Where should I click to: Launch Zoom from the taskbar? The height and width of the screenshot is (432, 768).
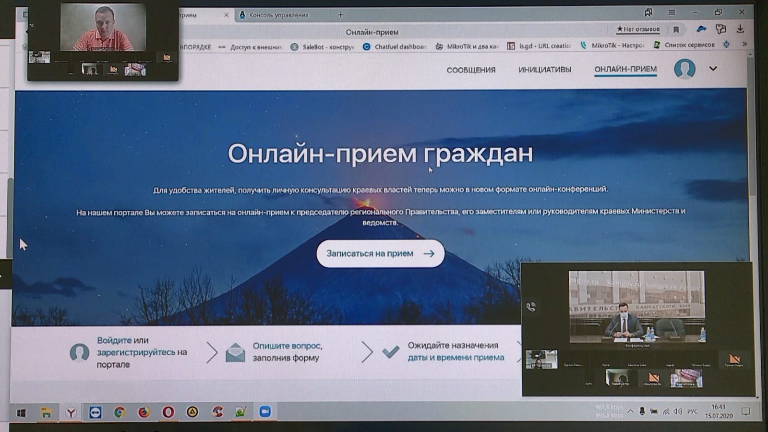[265, 412]
